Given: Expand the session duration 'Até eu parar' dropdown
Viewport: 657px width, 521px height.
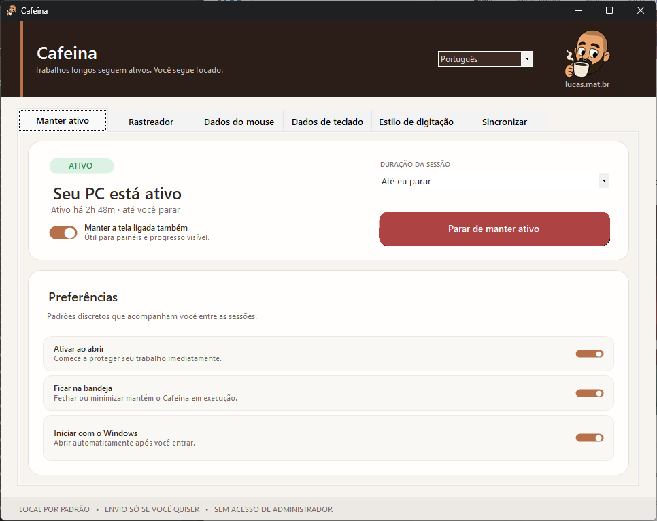Looking at the screenshot, I should tap(494, 181).
